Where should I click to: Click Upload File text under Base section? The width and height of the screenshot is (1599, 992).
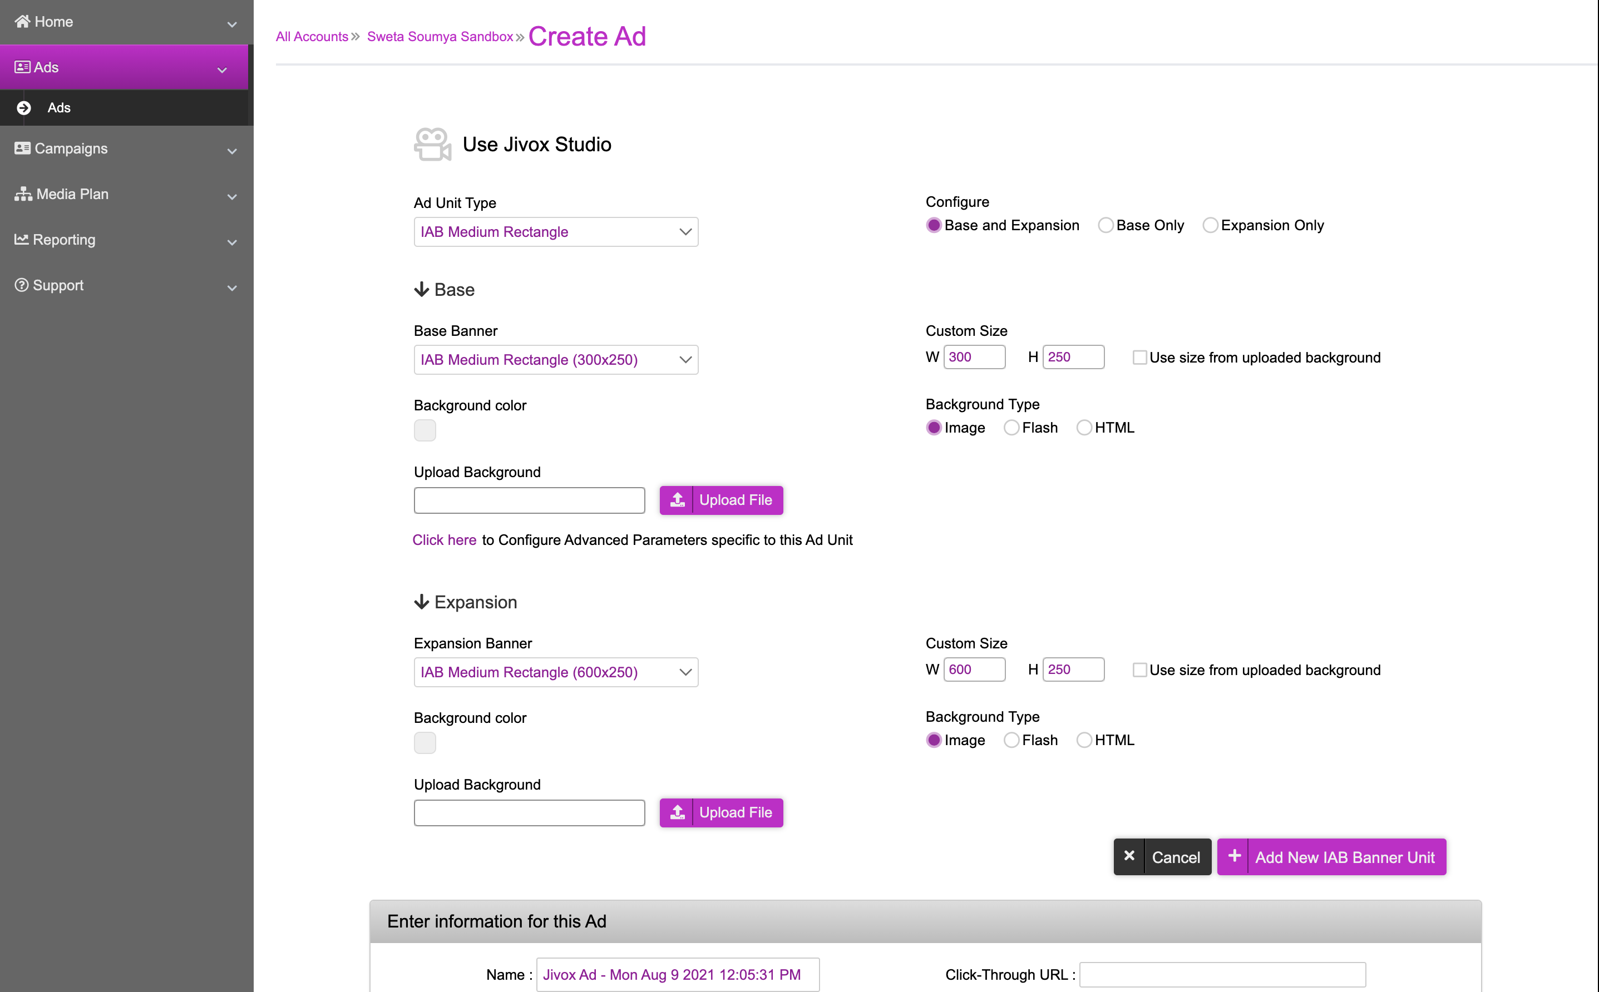pyautogui.click(x=735, y=500)
